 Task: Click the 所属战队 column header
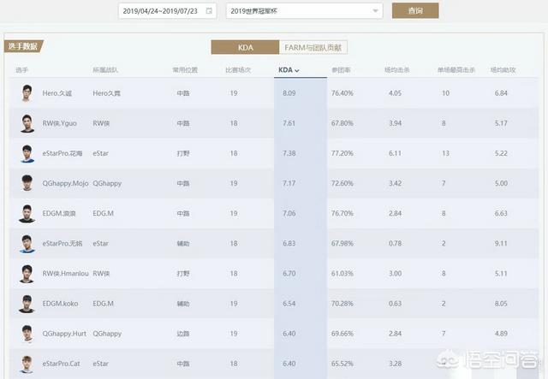pyautogui.click(x=105, y=70)
